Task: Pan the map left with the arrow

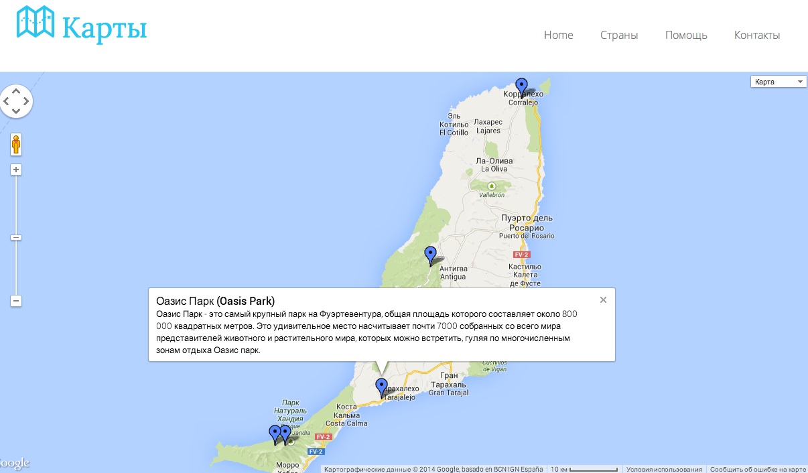Action: coord(5,102)
